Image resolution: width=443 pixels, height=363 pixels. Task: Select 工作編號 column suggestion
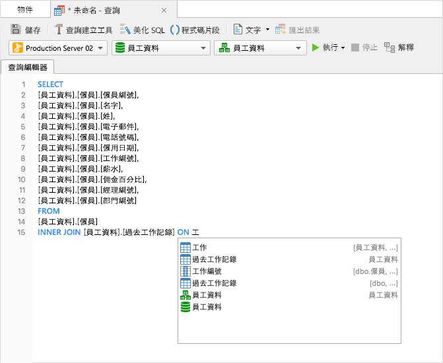coord(206,271)
